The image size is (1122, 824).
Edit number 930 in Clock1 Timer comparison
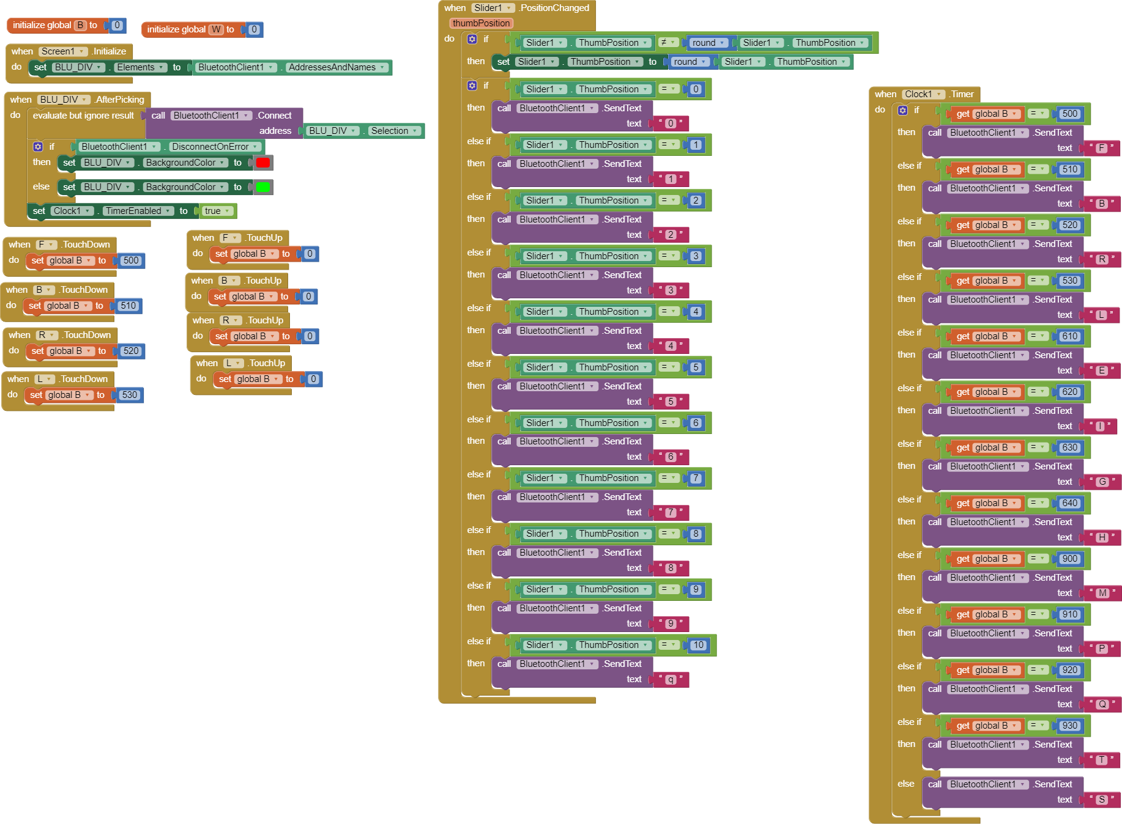[x=1070, y=726]
